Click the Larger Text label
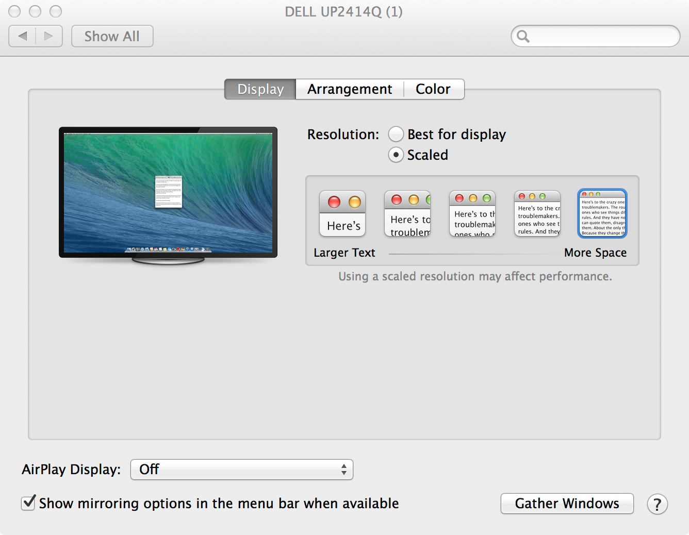This screenshot has width=689, height=535. (x=345, y=253)
